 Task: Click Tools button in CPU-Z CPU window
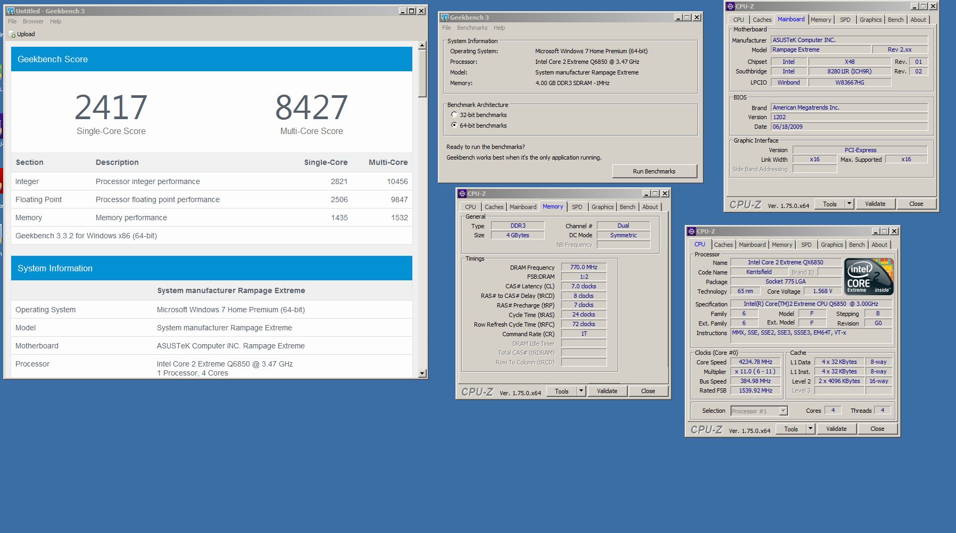pyautogui.click(x=791, y=429)
